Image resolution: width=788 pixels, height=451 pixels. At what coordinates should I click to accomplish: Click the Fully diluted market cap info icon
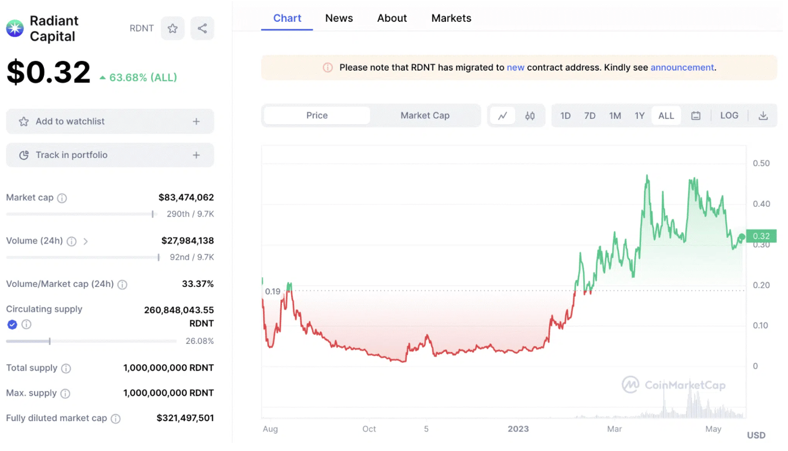pyautogui.click(x=115, y=419)
